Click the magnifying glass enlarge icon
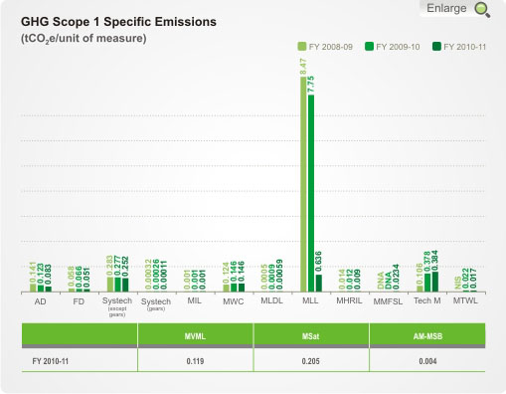This screenshot has height=394, width=506. click(482, 10)
